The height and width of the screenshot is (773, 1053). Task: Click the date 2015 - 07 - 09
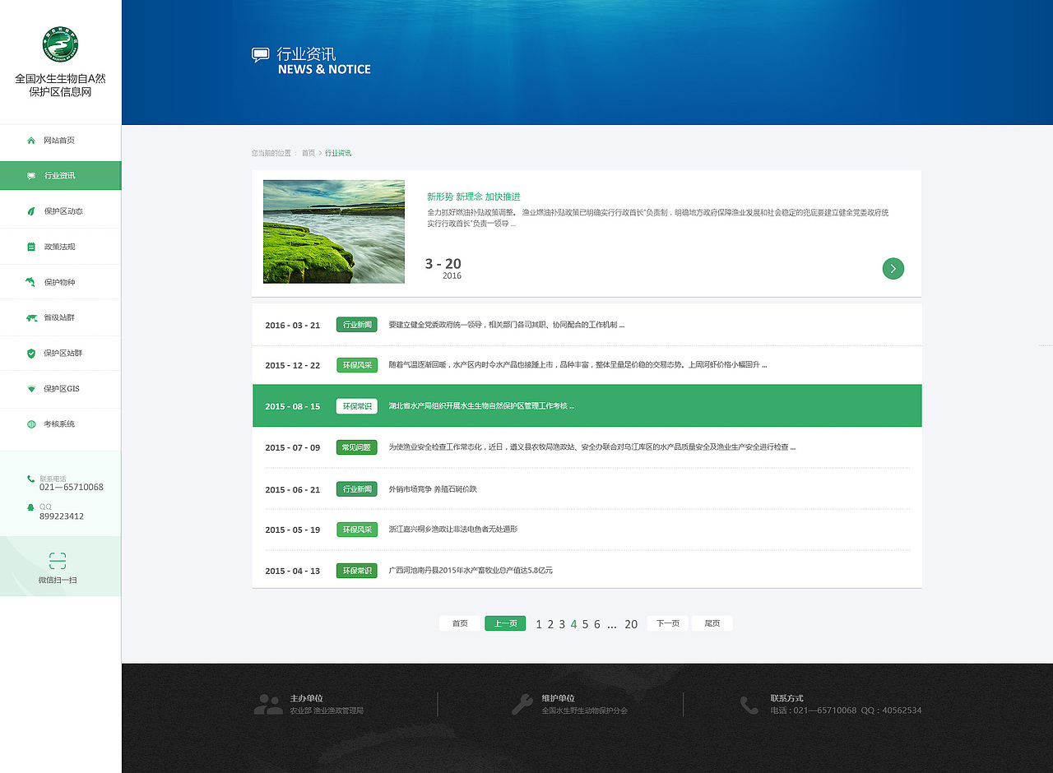point(293,448)
